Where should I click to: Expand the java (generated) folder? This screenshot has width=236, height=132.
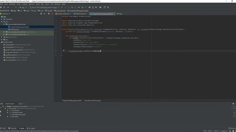click(1, 37)
